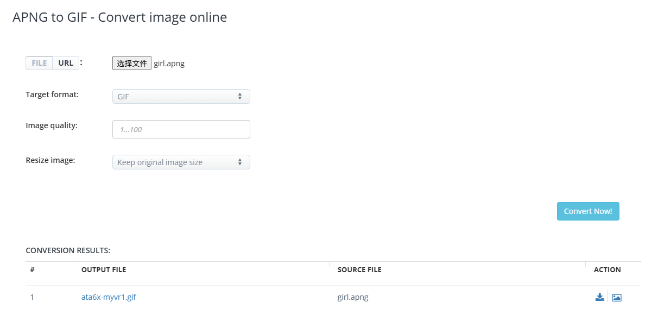658x321 pixels.
Task: Expand the Resize image dropdown
Action: click(181, 162)
